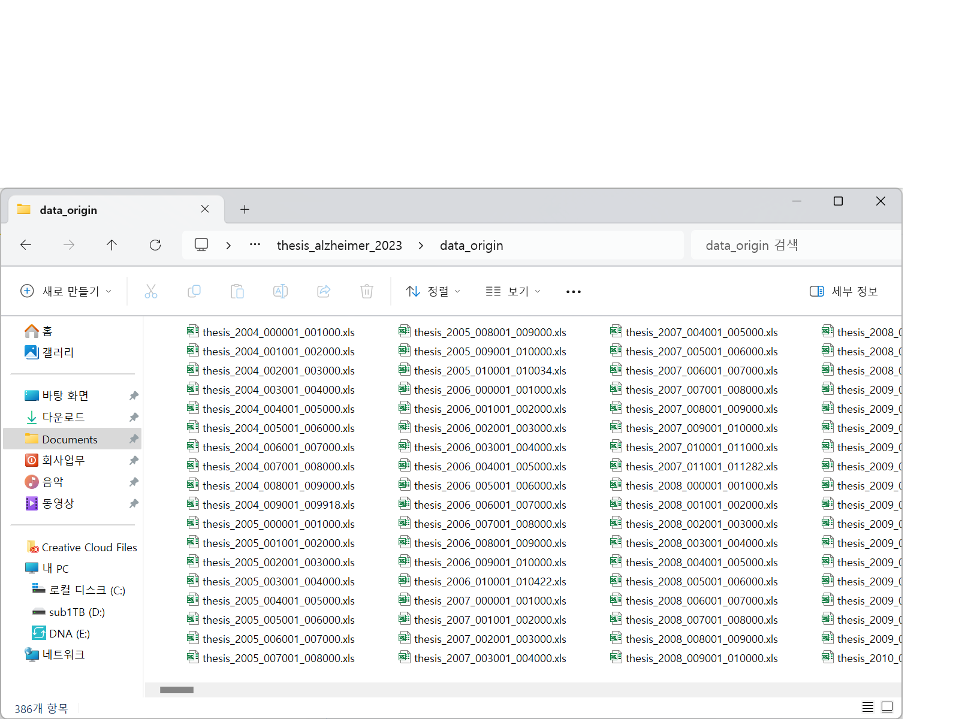
Task: Navigate back to previous folder
Action: point(26,245)
